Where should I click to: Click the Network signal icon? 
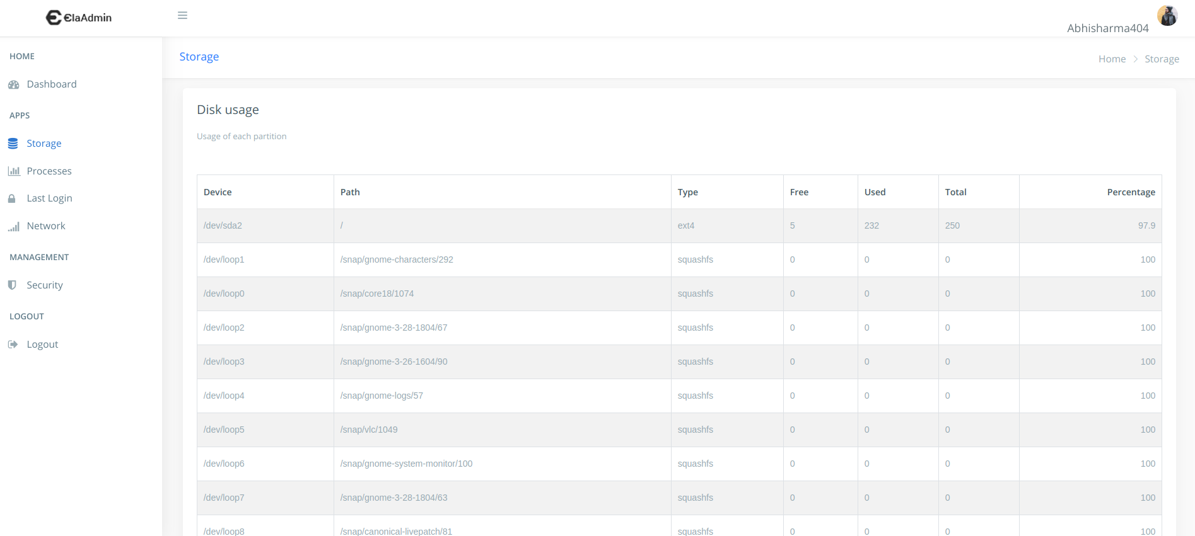(13, 226)
